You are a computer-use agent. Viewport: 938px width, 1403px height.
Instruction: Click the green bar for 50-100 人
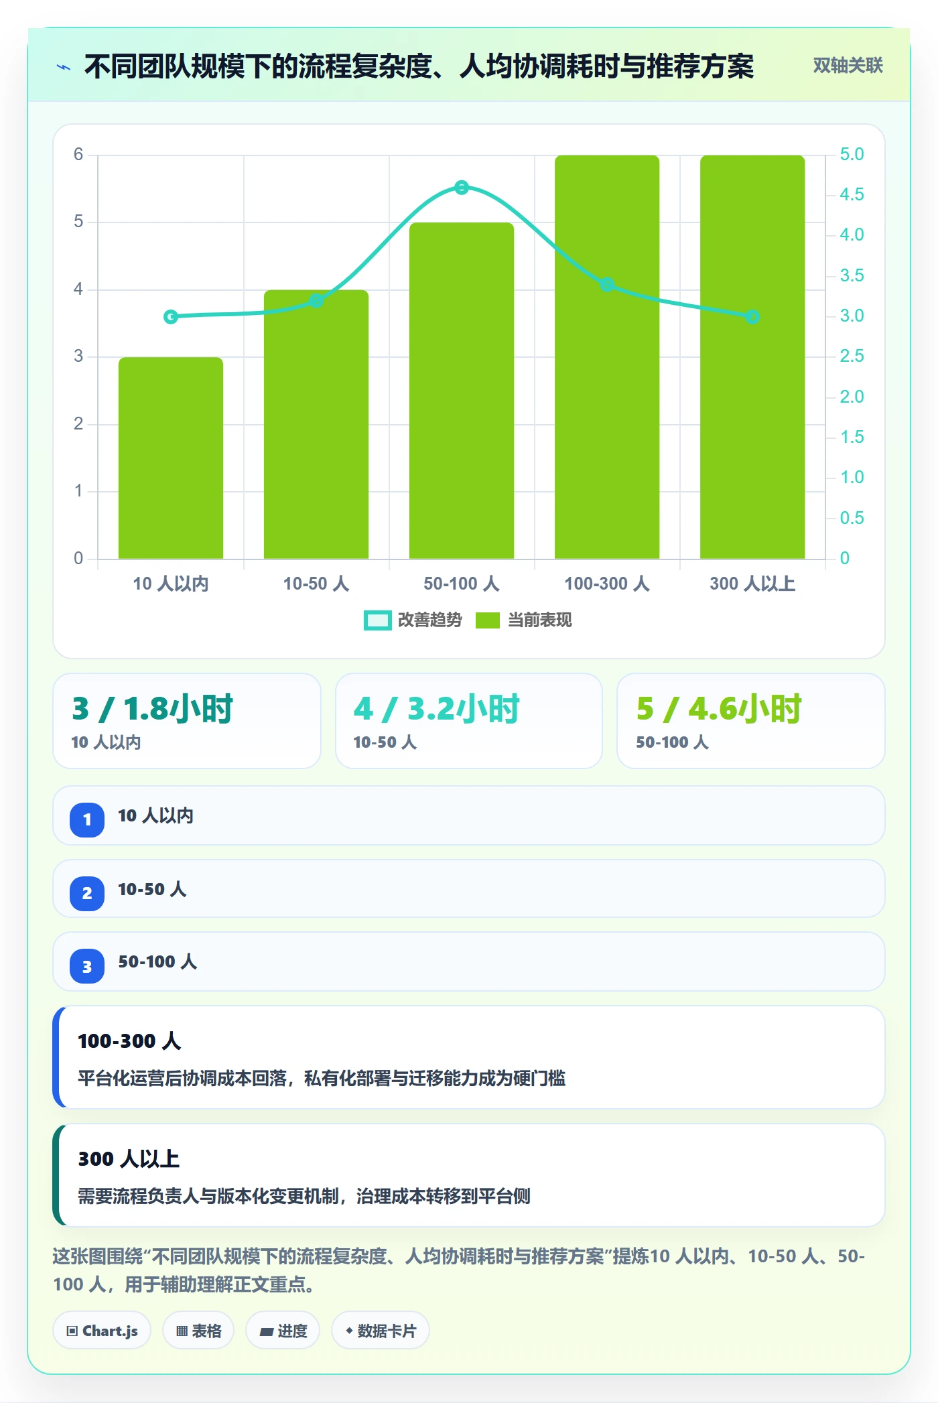[462, 391]
